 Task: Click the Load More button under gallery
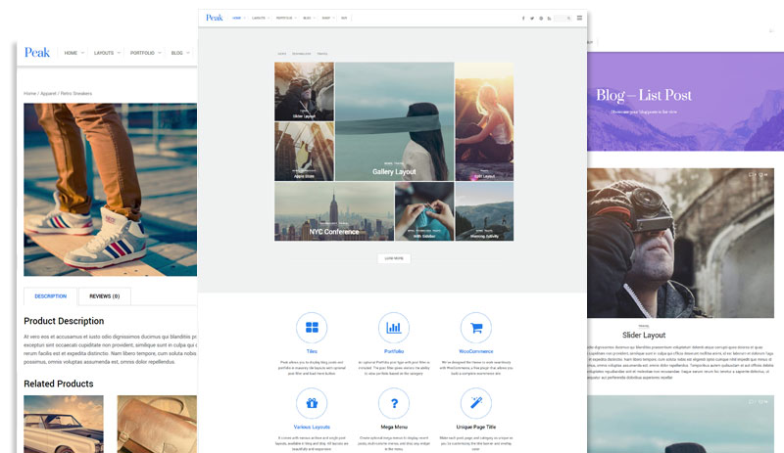point(394,258)
